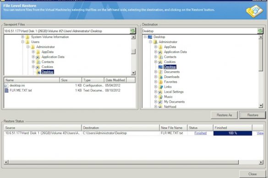Screen dimensions: 268x178
Task: Click AppData folder icon in Savepoint tree
Action: click(38, 52)
